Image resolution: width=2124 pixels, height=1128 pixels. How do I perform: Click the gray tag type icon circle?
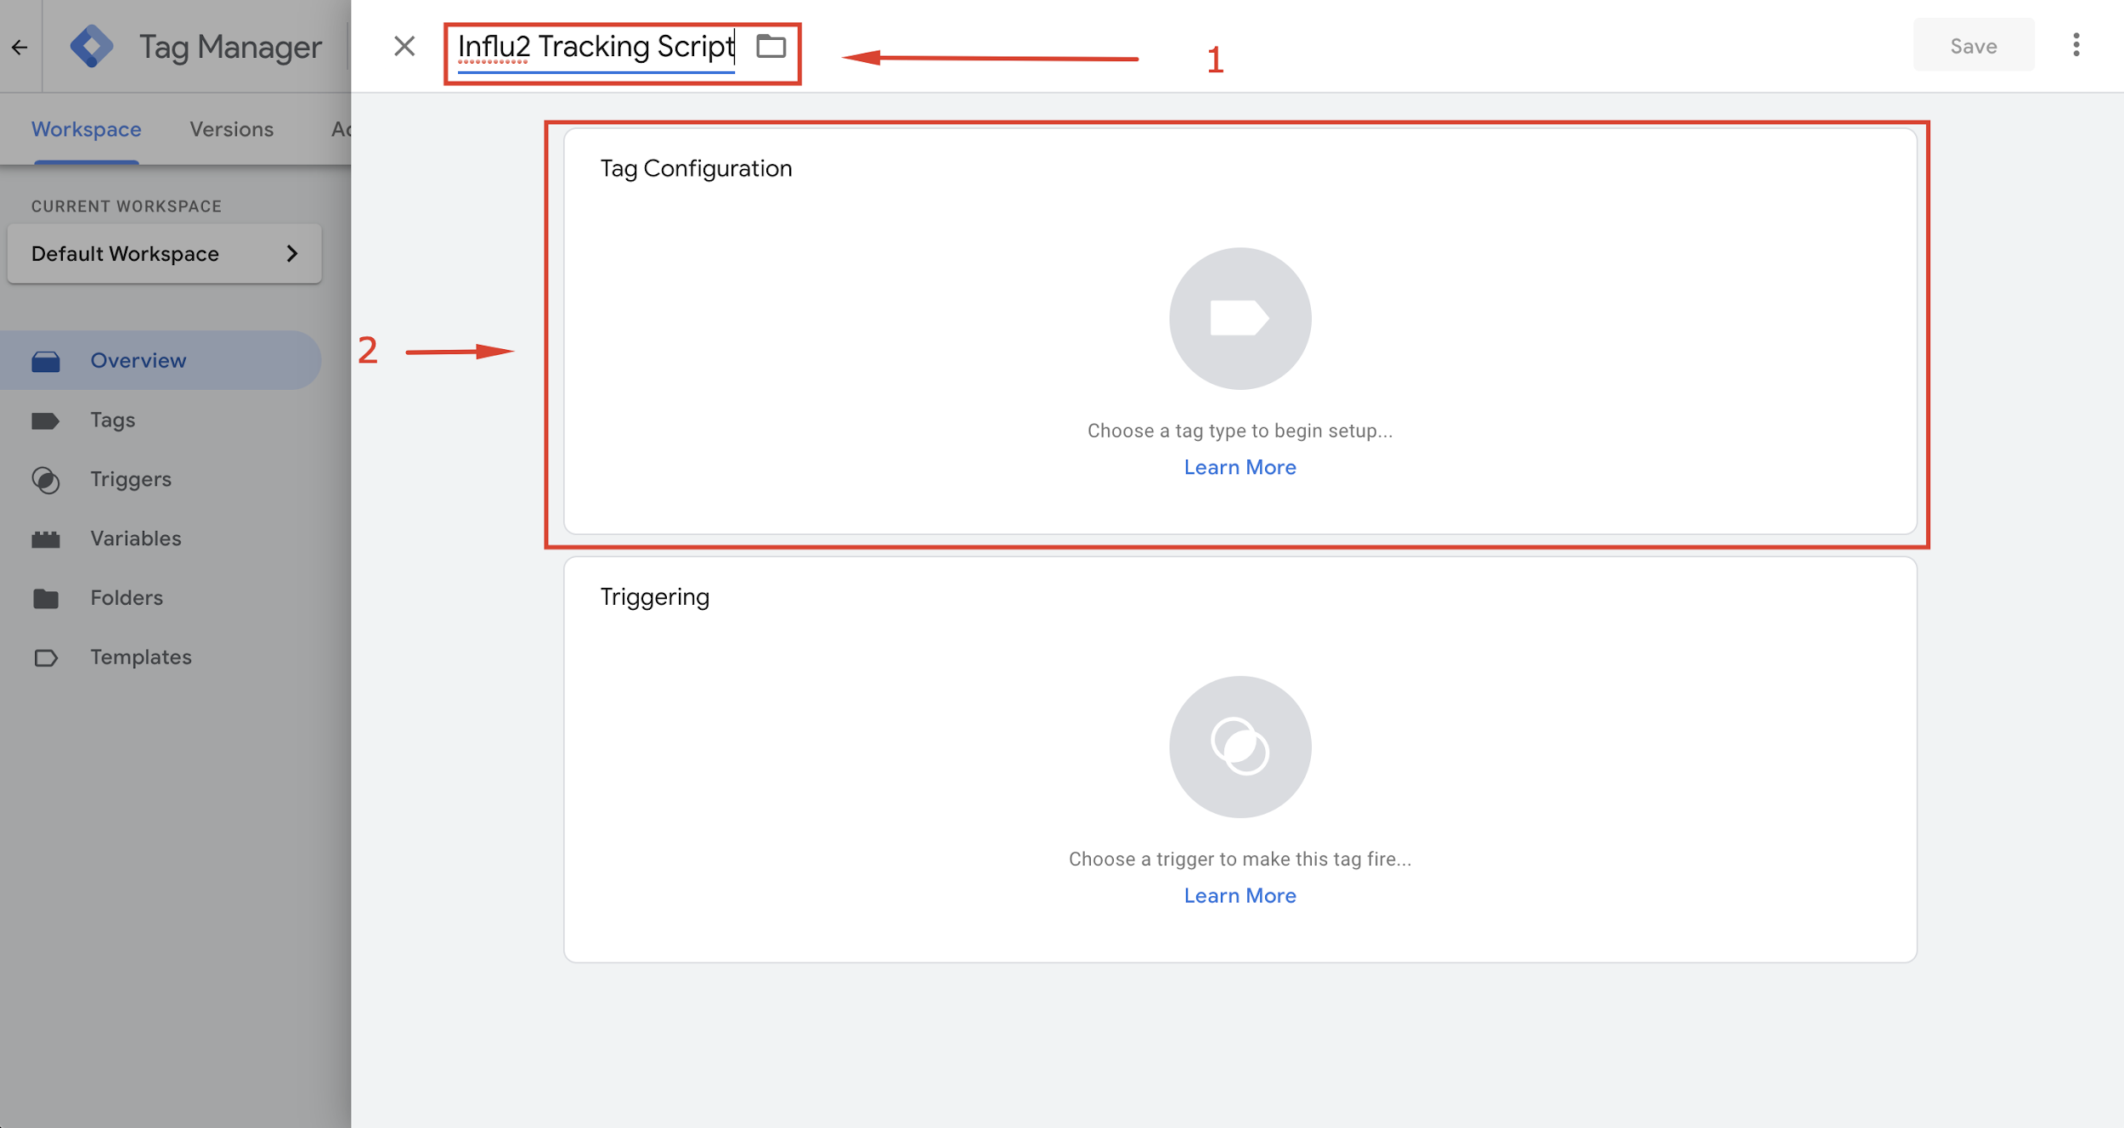click(x=1240, y=319)
